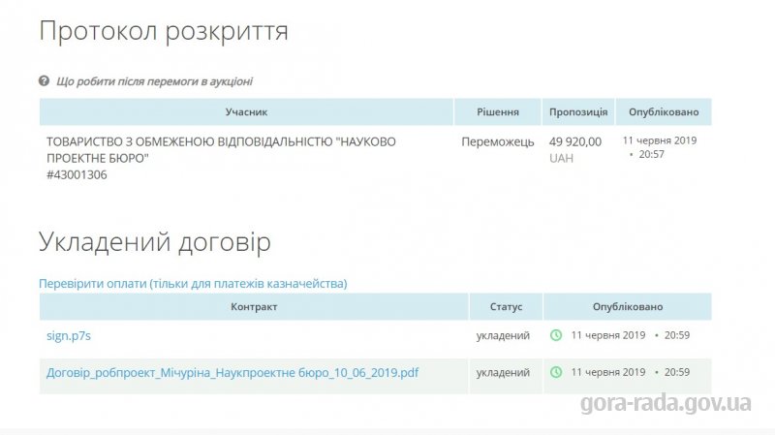Click the 'Пропозиція' column header
The image size is (775, 435).
pyautogui.click(x=578, y=111)
